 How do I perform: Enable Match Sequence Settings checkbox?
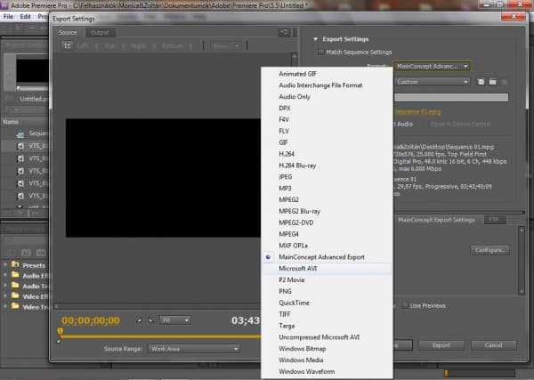point(320,53)
